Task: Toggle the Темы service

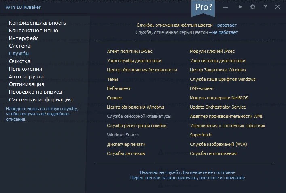Action: pos(112,79)
